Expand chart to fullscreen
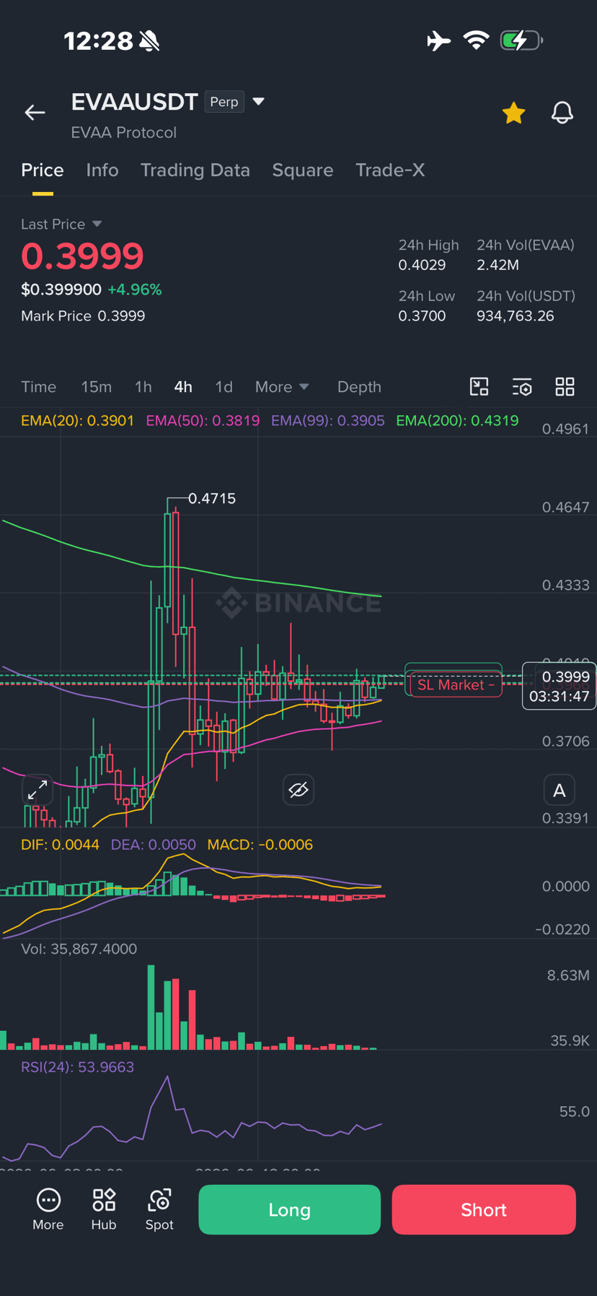The image size is (597, 1296). (x=37, y=790)
